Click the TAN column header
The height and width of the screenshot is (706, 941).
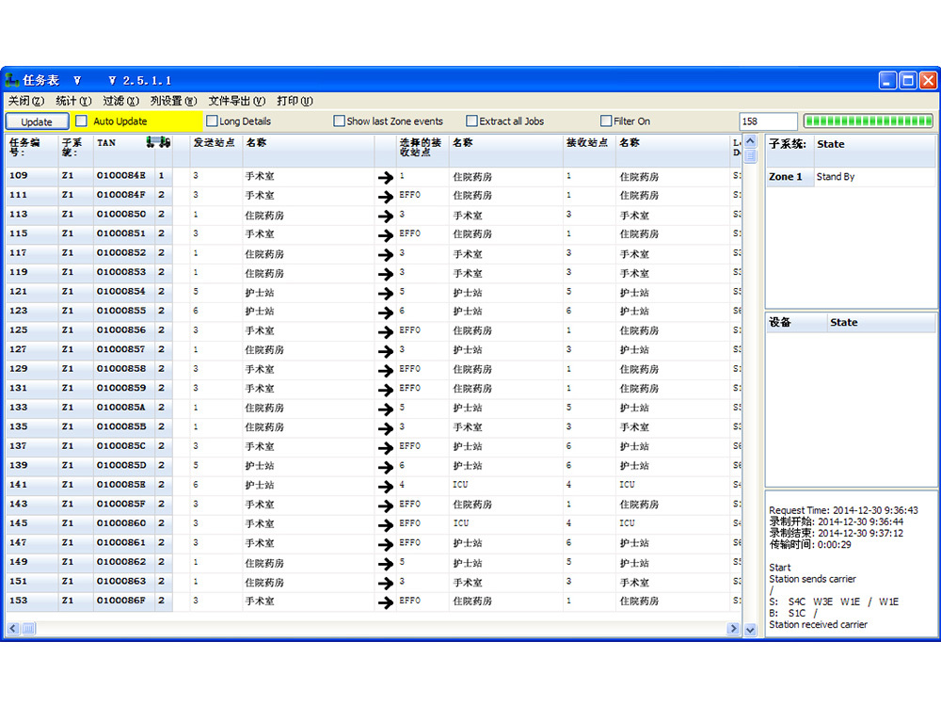click(x=120, y=150)
